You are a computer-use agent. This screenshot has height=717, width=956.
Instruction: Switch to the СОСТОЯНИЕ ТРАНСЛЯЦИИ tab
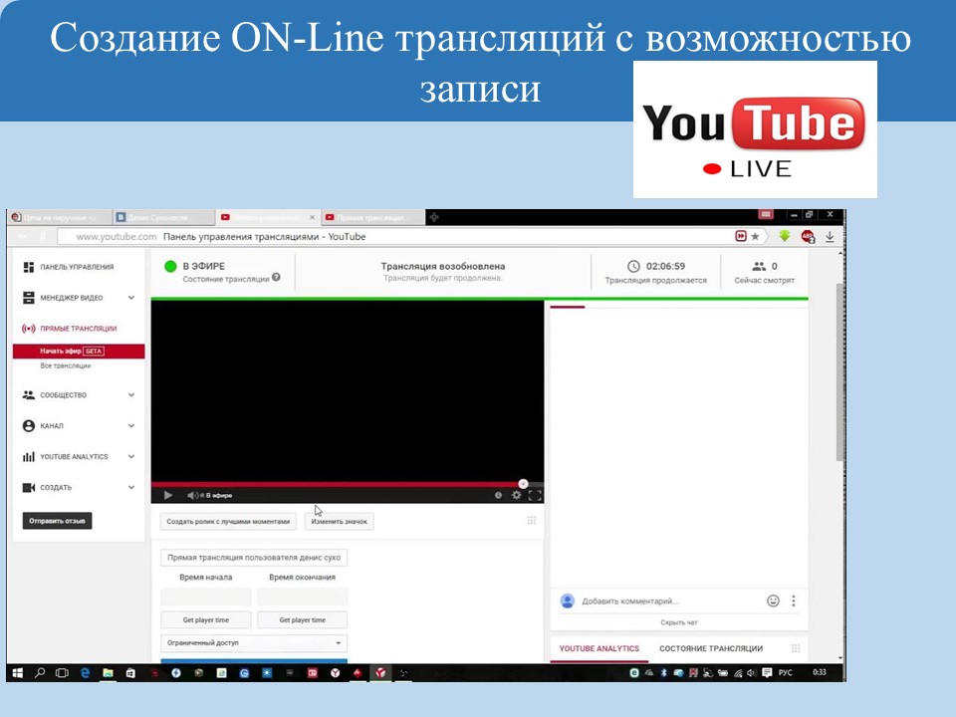tap(711, 648)
